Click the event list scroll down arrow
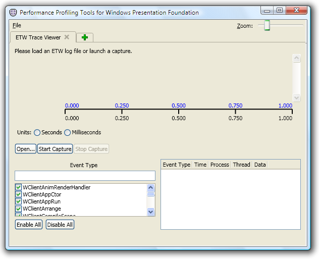The width and height of the screenshot is (319, 259). pos(150,212)
